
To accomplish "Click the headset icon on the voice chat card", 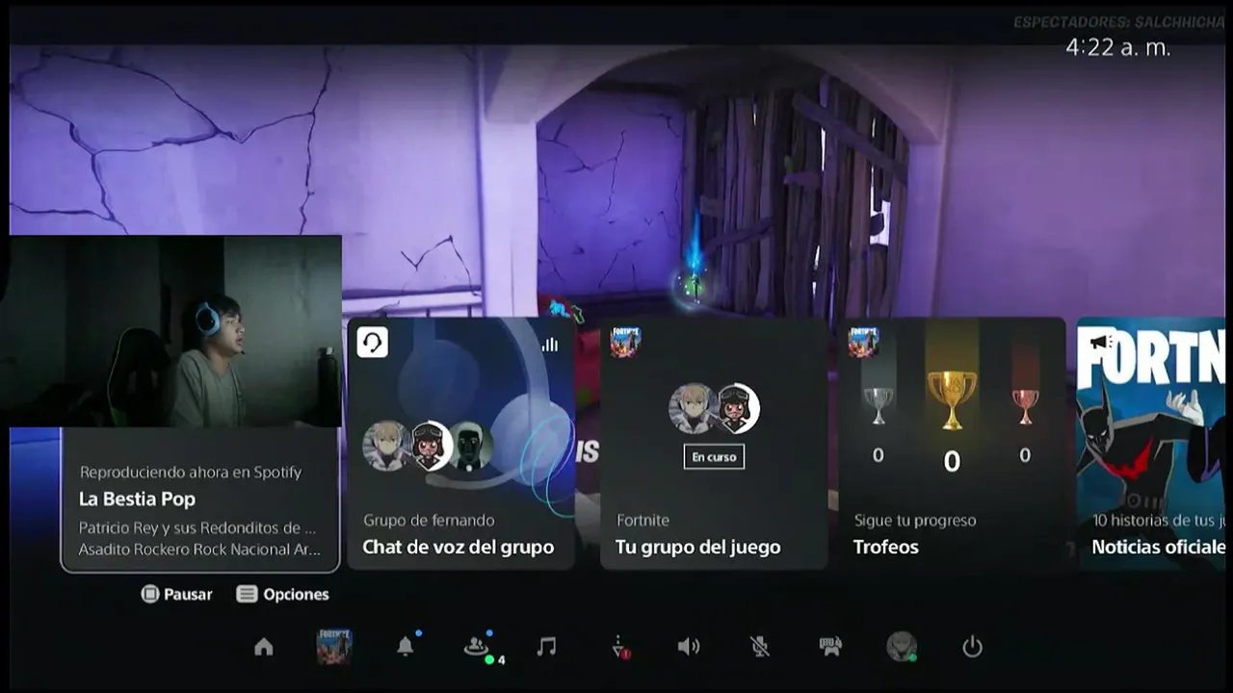I will 372,343.
